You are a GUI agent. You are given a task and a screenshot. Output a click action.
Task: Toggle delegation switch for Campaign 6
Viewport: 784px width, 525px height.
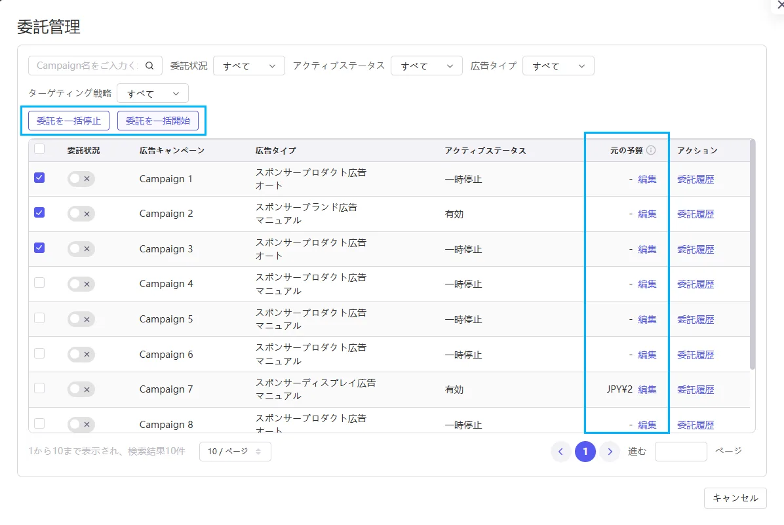click(81, 354)
